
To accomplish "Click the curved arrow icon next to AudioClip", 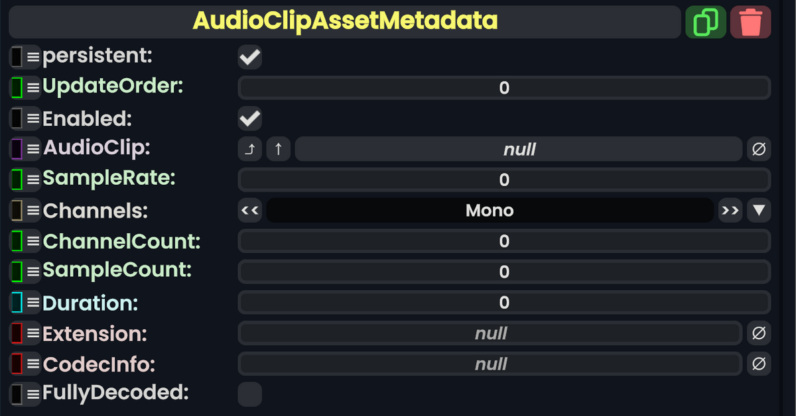I will point(250,148).
